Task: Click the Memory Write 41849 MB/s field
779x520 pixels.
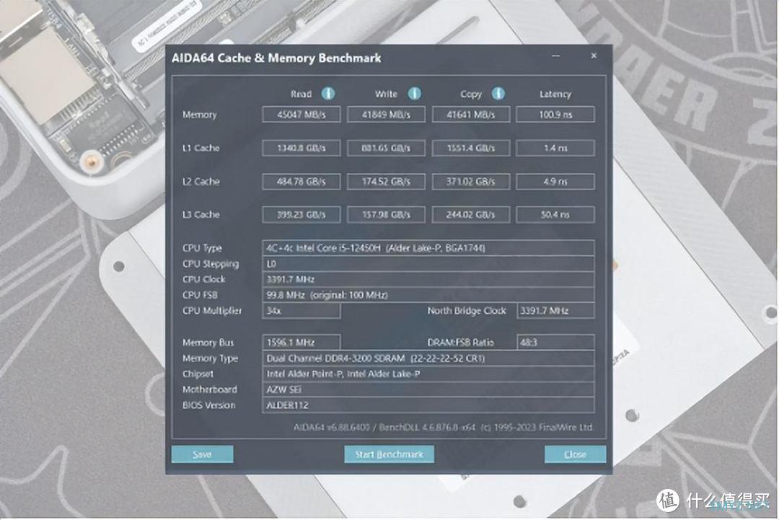Action: click(386, 115)
